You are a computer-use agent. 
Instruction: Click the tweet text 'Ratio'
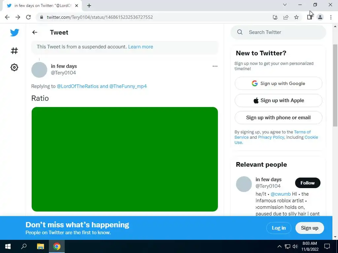pos(40,98)
